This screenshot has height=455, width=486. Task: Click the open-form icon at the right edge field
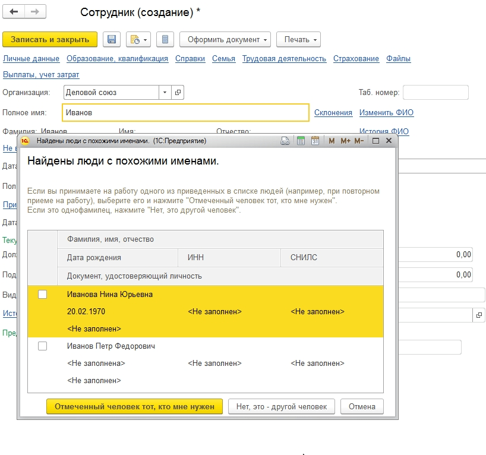coord(479,315)
